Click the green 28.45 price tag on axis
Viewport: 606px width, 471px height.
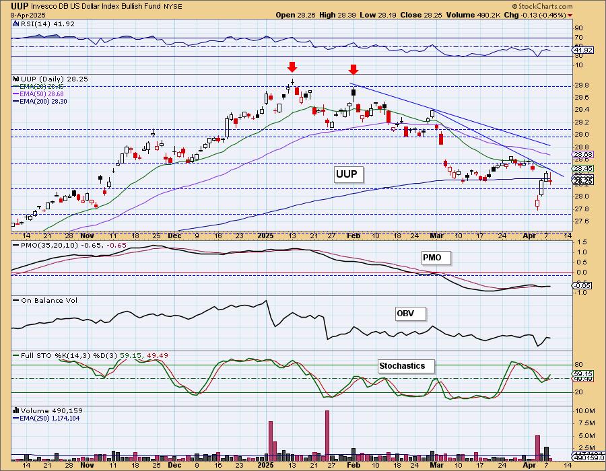point(583,169)
